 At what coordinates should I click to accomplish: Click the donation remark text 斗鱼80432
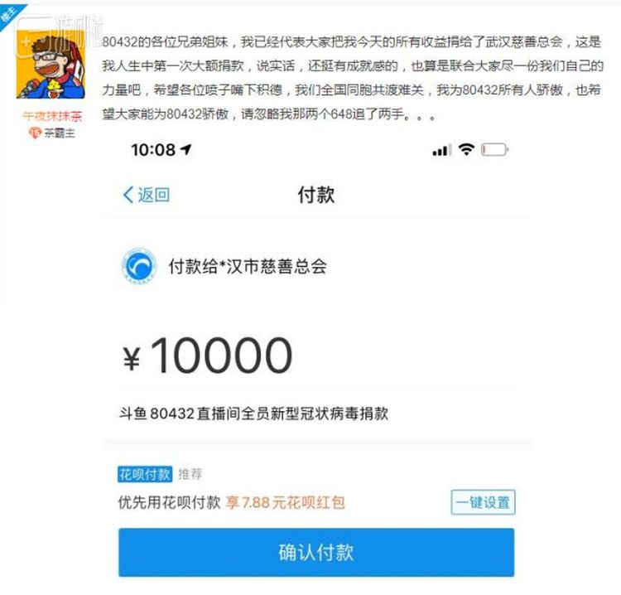[x=253, y=414]
